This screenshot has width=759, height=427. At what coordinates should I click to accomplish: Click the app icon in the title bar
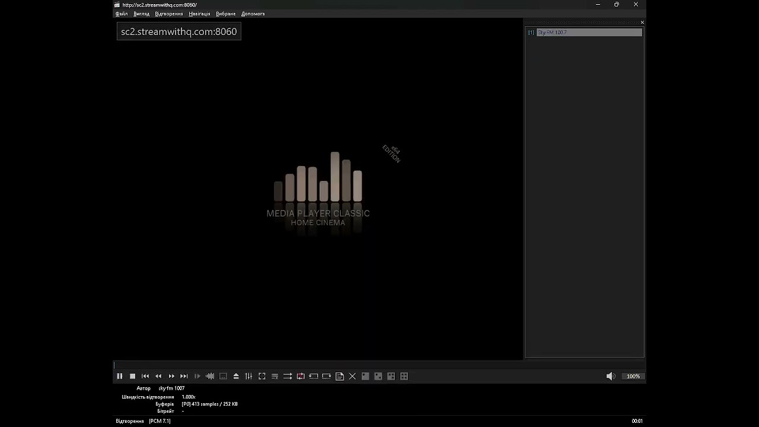coord(117,5)
